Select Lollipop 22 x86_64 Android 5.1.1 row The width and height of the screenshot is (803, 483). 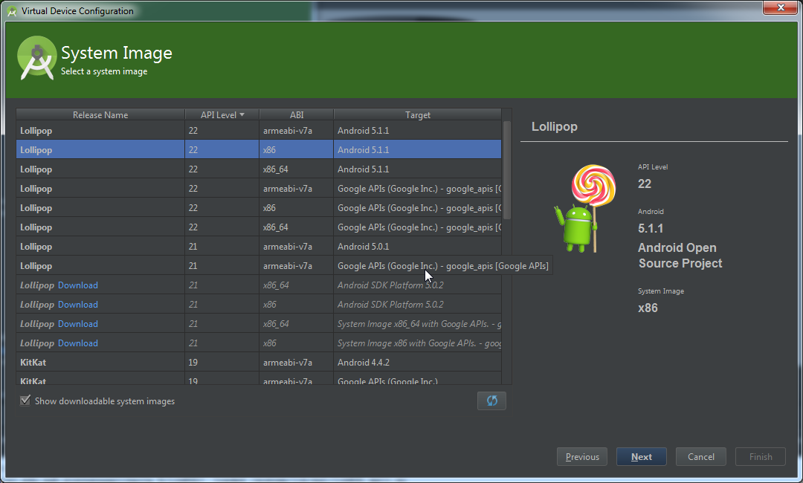coord(259,169)
